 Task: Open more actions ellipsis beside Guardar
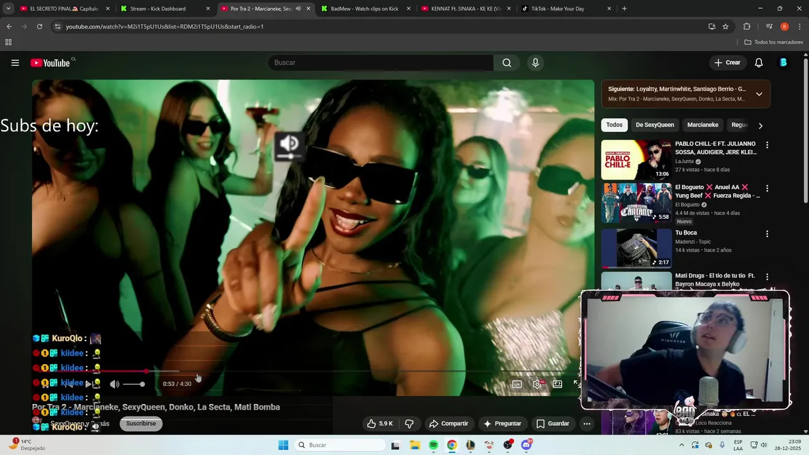point(587,423)
